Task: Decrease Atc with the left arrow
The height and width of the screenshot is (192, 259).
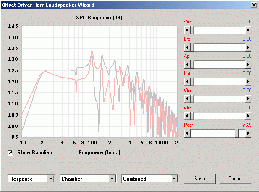Action: (x=187, y=116)
